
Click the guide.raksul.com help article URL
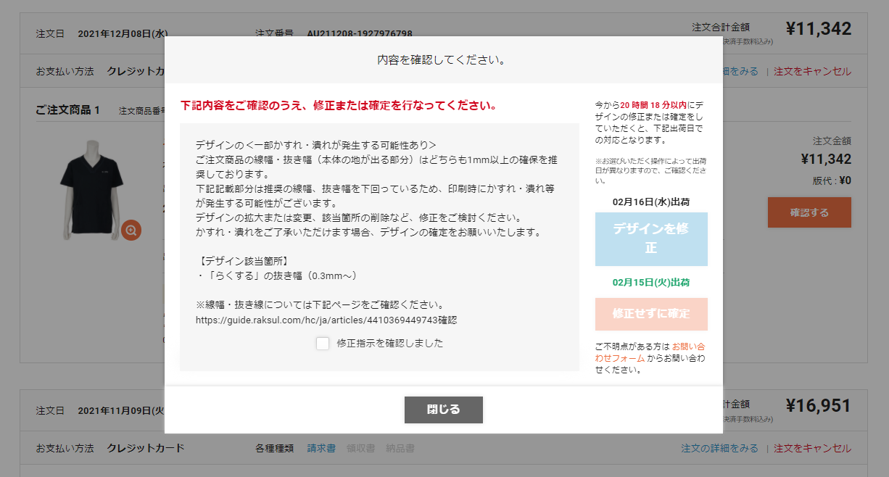[x=316, y=320]
